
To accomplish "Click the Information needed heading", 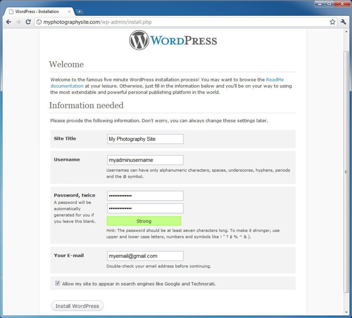I will (87, 105).
